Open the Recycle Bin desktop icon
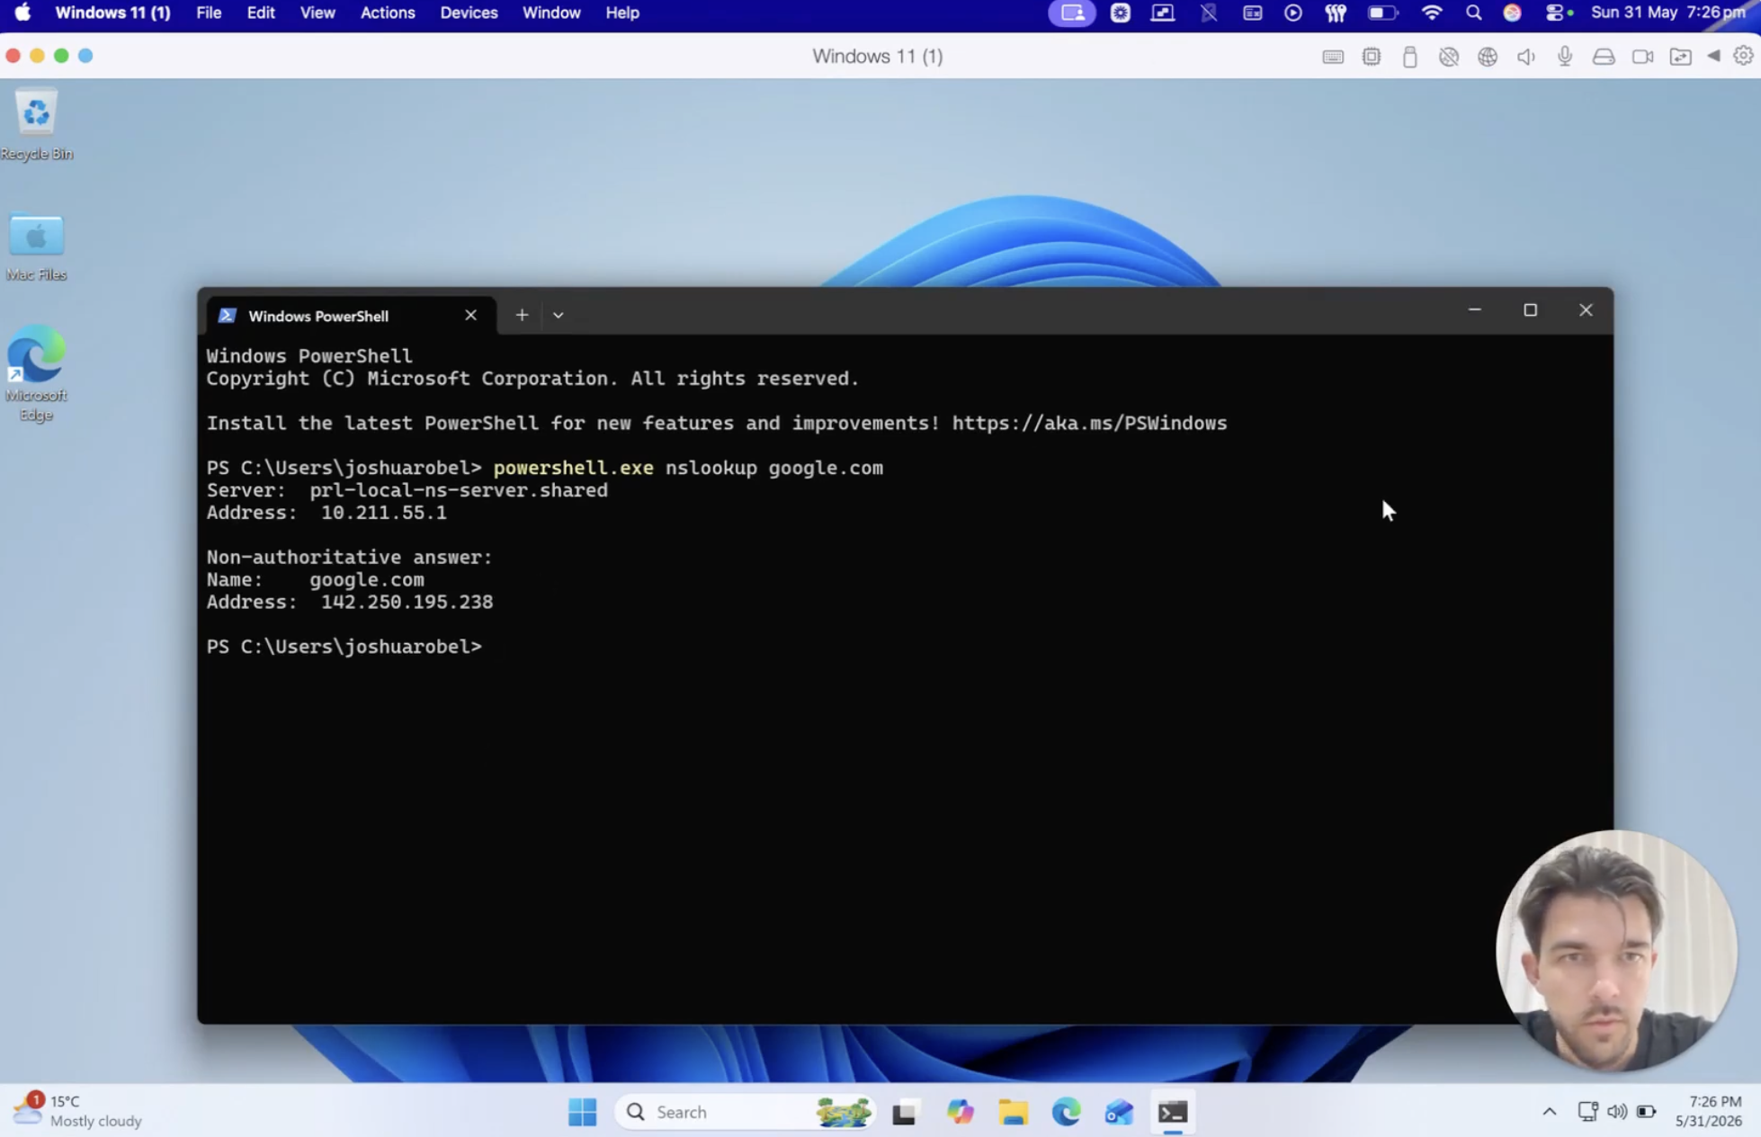1761x1137 pixels. 37,124
